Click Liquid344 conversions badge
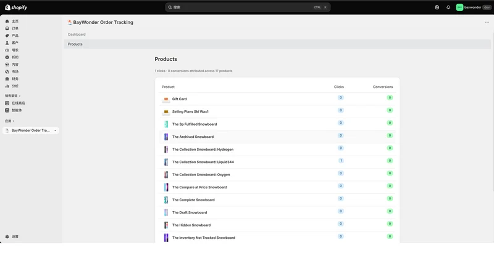 [x=390, y=161]
